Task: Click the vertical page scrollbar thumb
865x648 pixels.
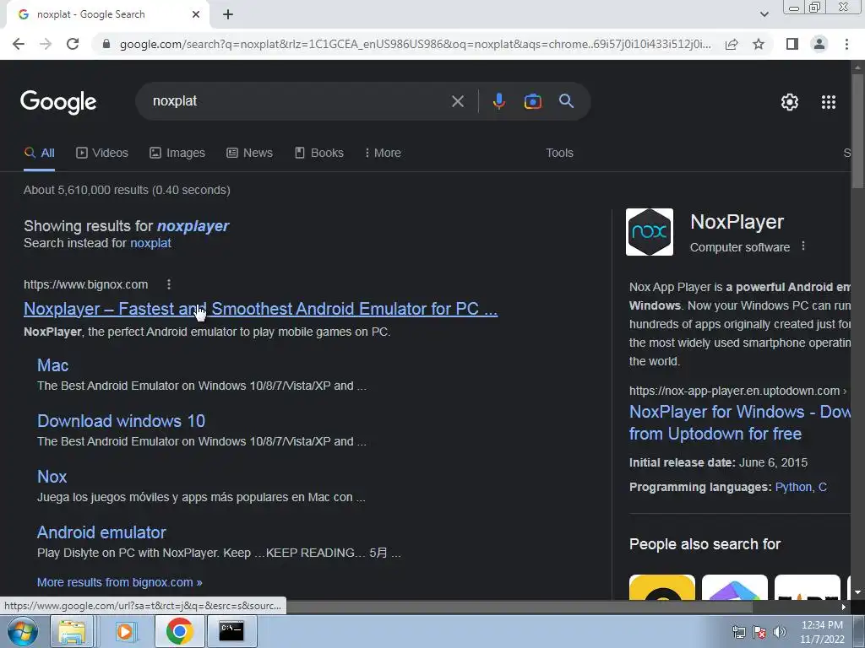Action: click(x=857, y=132)
